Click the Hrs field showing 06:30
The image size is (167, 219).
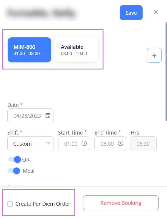point(143,144)
